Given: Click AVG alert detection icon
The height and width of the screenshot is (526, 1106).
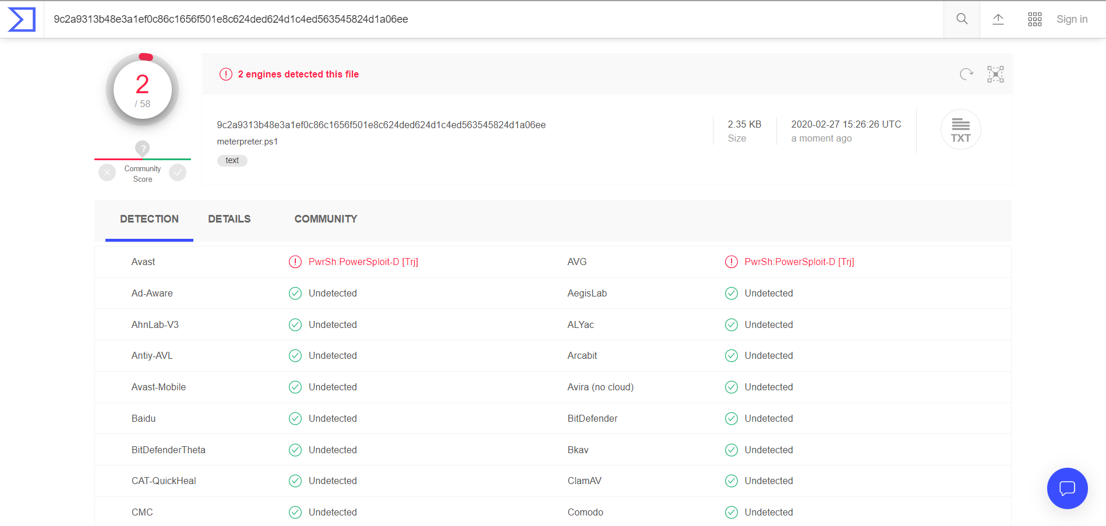Looking at the screenshot, I should pyautogui.click(x=731, y=262).
